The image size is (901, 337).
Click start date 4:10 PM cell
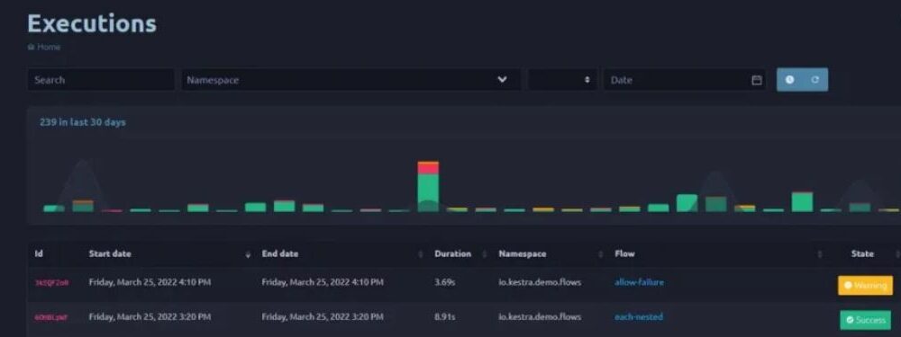click(x=150, y=282)
